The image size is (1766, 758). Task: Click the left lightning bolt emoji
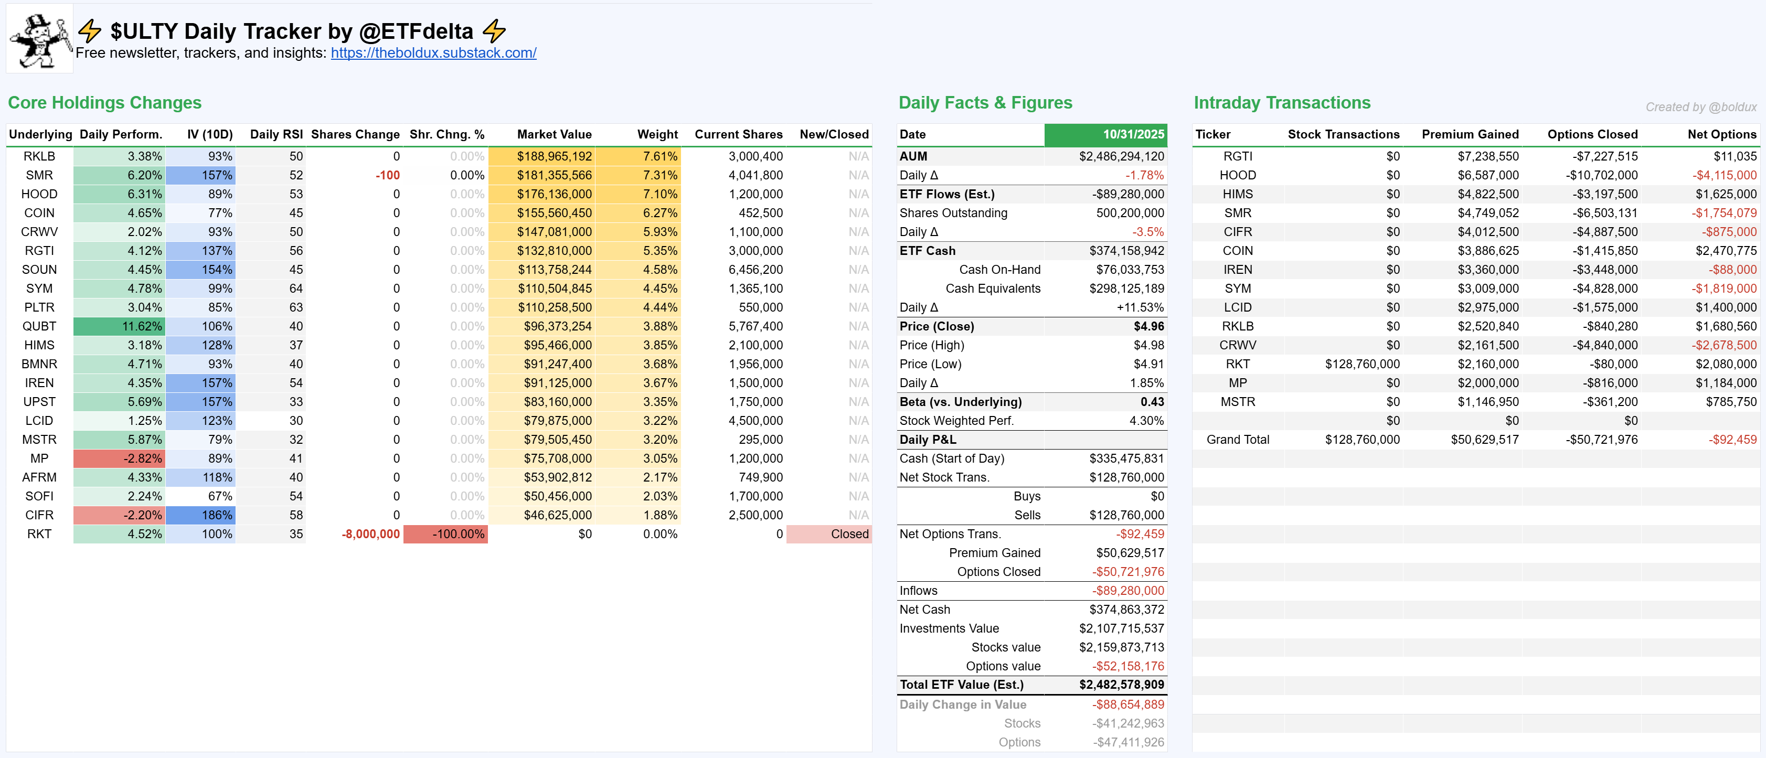click(x=90, y=31)
